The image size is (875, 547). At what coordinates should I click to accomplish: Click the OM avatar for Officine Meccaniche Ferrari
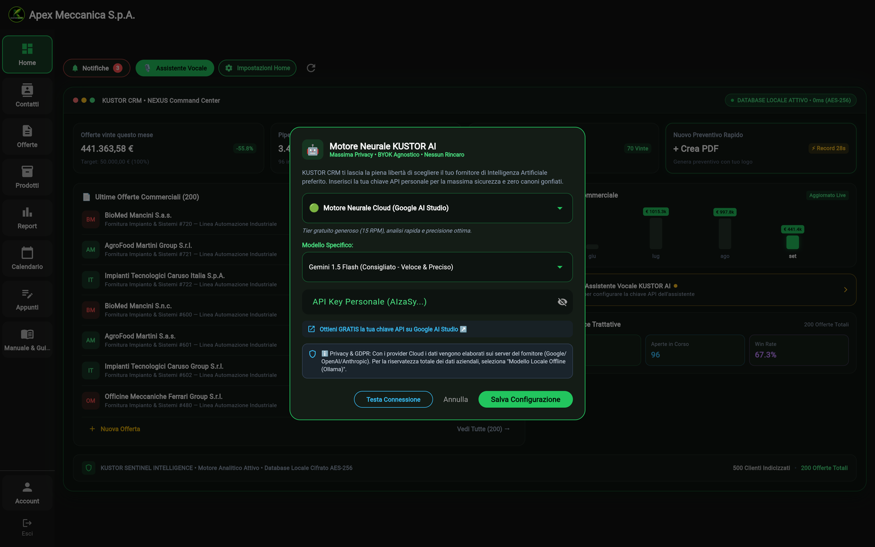pos(91,400)
